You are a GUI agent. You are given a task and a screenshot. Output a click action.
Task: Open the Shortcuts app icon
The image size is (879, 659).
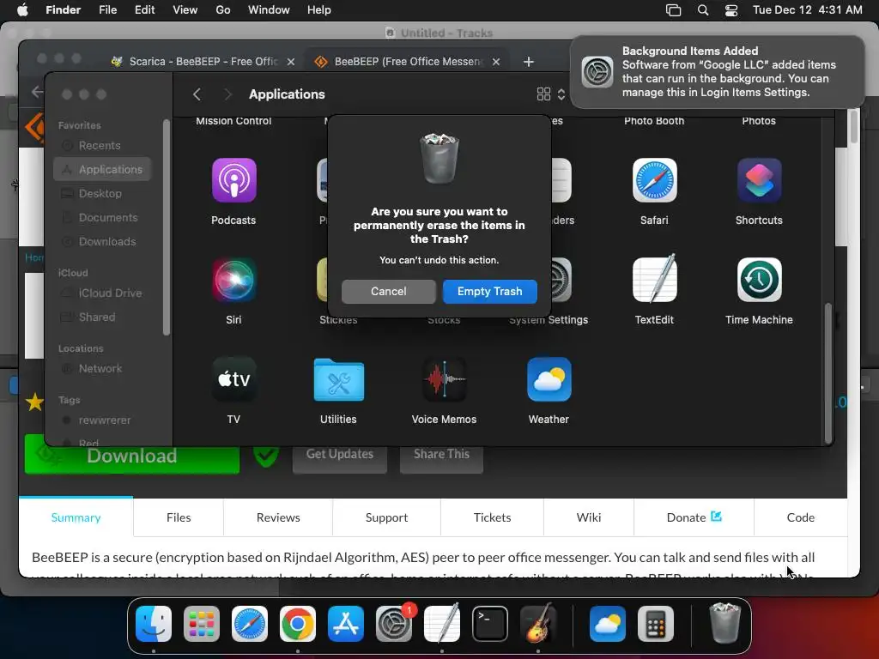759,180
